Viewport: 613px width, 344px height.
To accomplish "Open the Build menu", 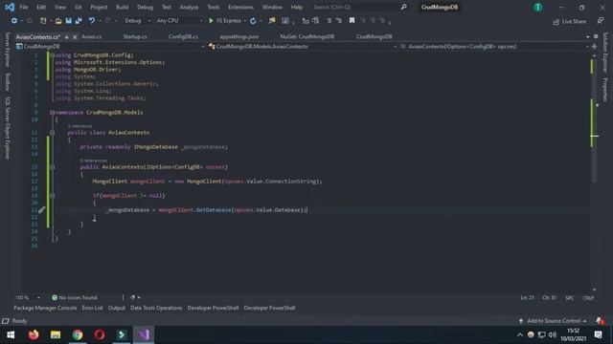I will click(122, 7).
